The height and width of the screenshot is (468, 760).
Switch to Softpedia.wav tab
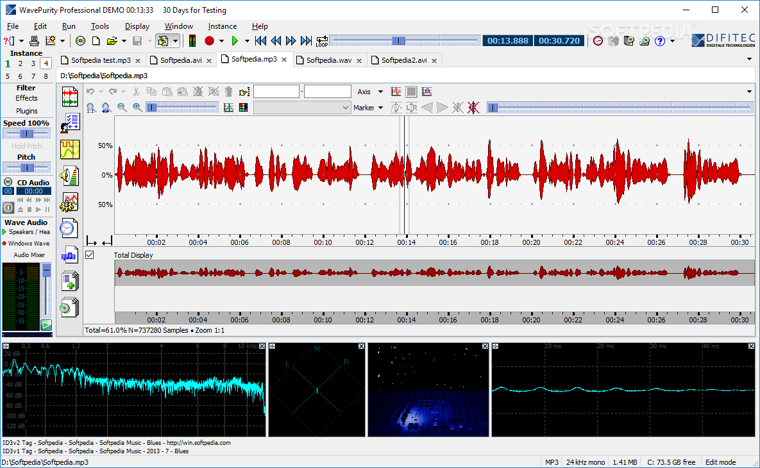click(329, 60)
